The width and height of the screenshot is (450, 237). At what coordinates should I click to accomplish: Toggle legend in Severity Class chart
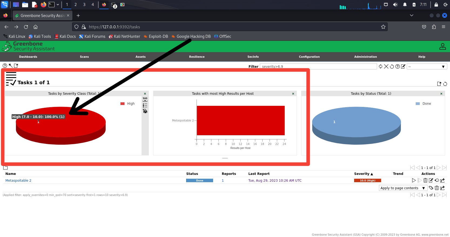145,105
